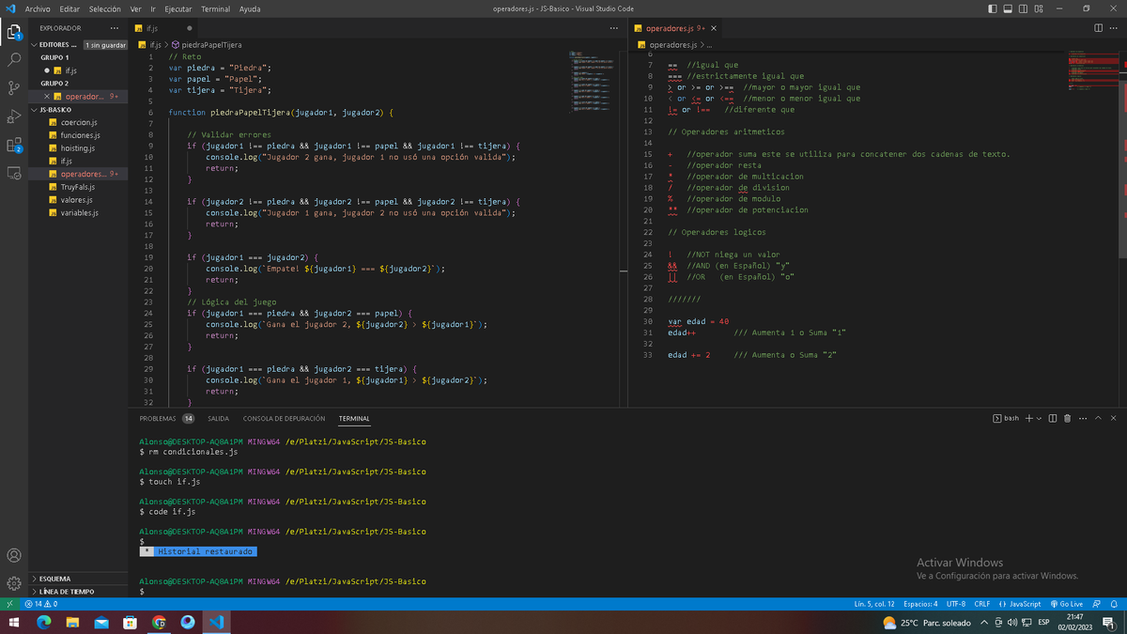Select the bash terminal instance

coord(1006,418)
